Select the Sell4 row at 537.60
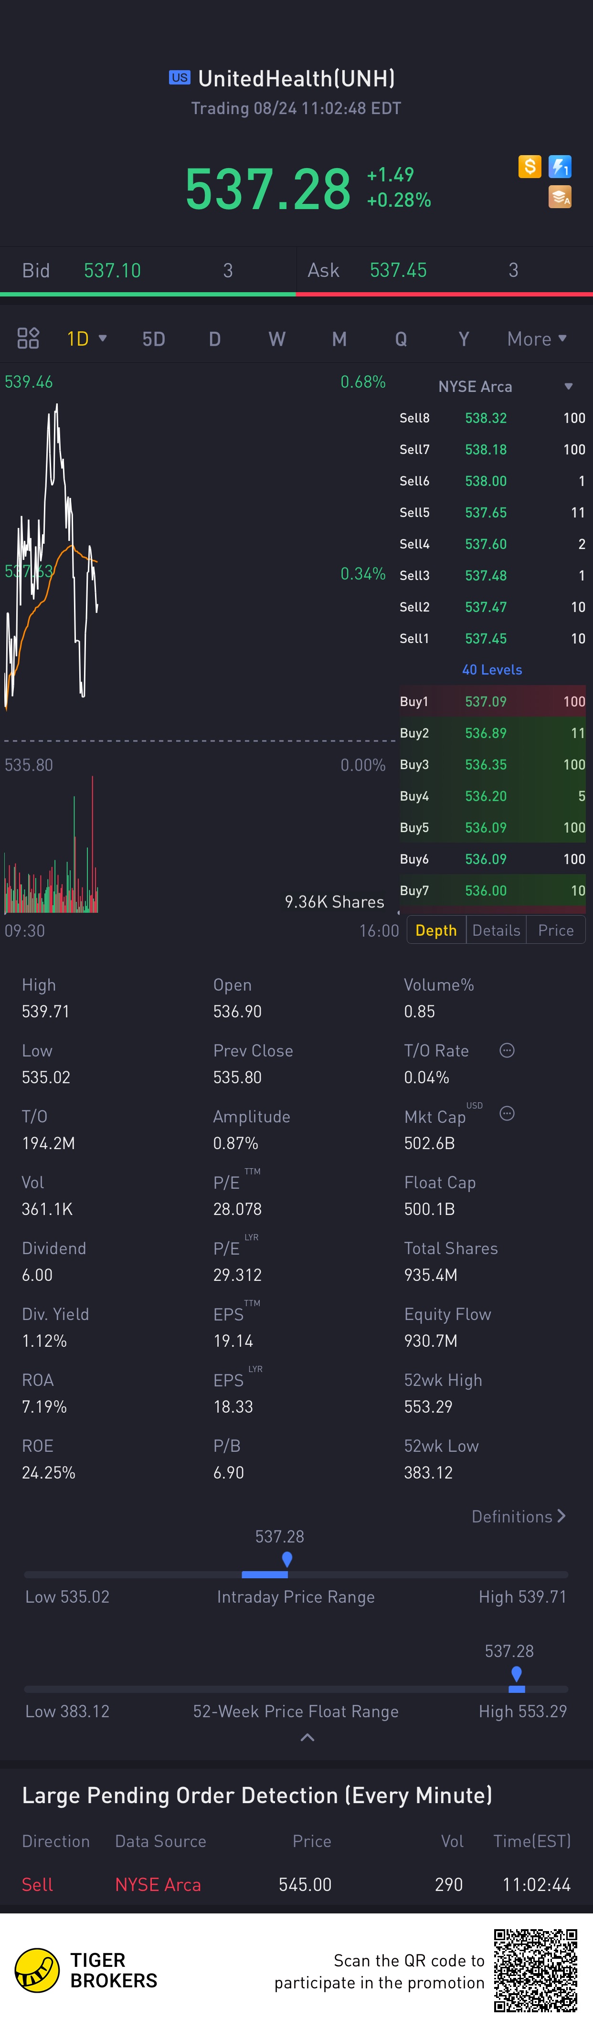Image resolution: width=593 pixels, height=2028 pixels. (x=492, y=544)
